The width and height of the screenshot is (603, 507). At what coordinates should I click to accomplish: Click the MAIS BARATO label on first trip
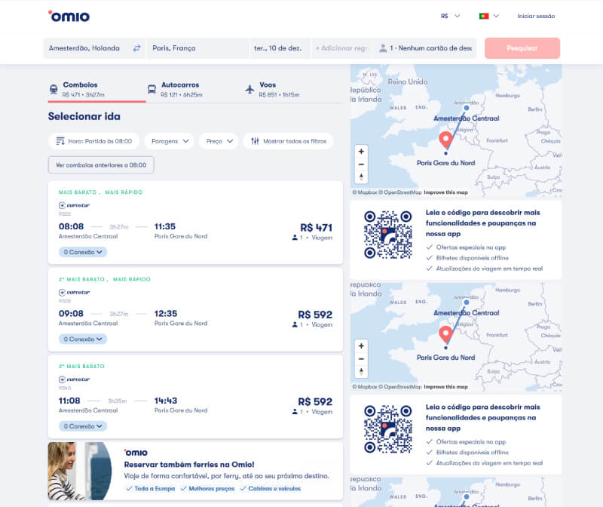(78, 192)
